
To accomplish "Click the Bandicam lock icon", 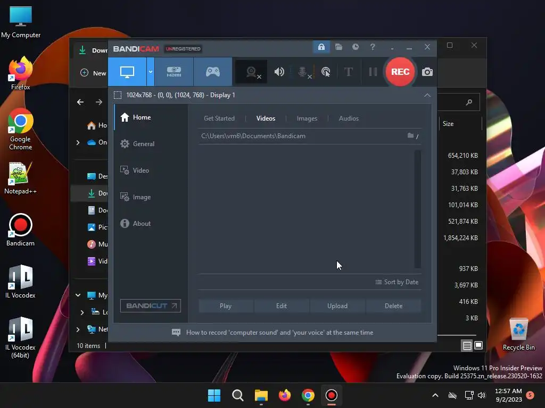I will pyautogui.click(x=321, y=47).
